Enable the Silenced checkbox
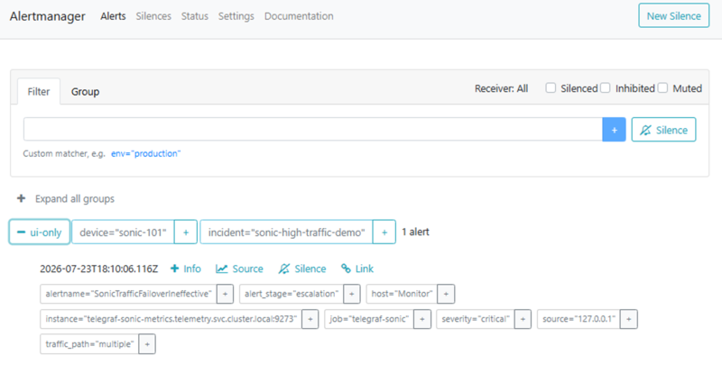Image resolution: width=722 pixels, height=374 pixels. point(551,87)
